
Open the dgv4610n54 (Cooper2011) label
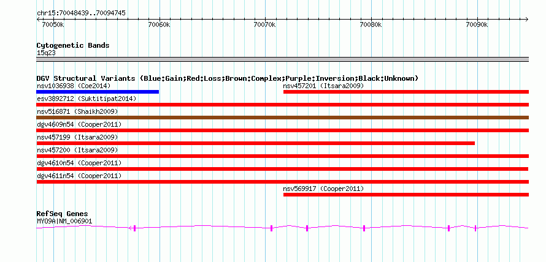coord(79,163)
